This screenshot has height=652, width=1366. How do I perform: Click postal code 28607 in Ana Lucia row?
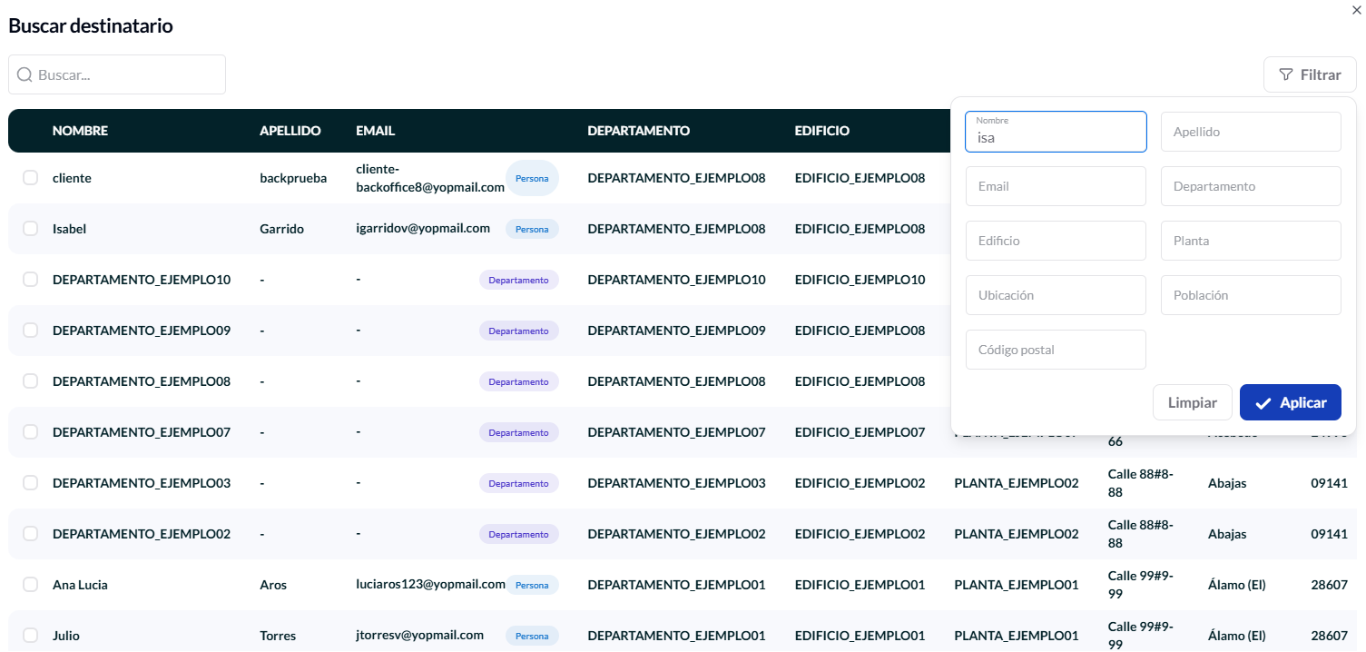click(1330, 585)
